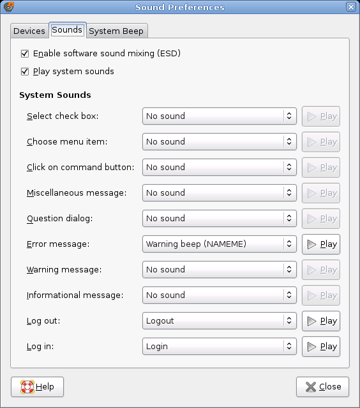Click the Select check box label

(x=63, y=116)
